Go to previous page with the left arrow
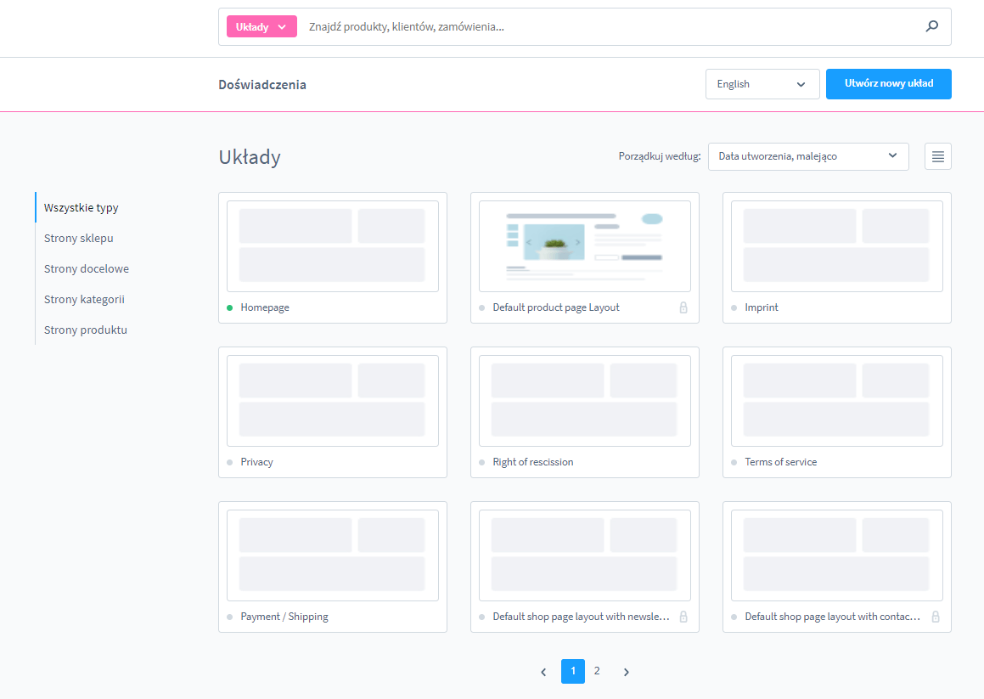 [543, 671]
